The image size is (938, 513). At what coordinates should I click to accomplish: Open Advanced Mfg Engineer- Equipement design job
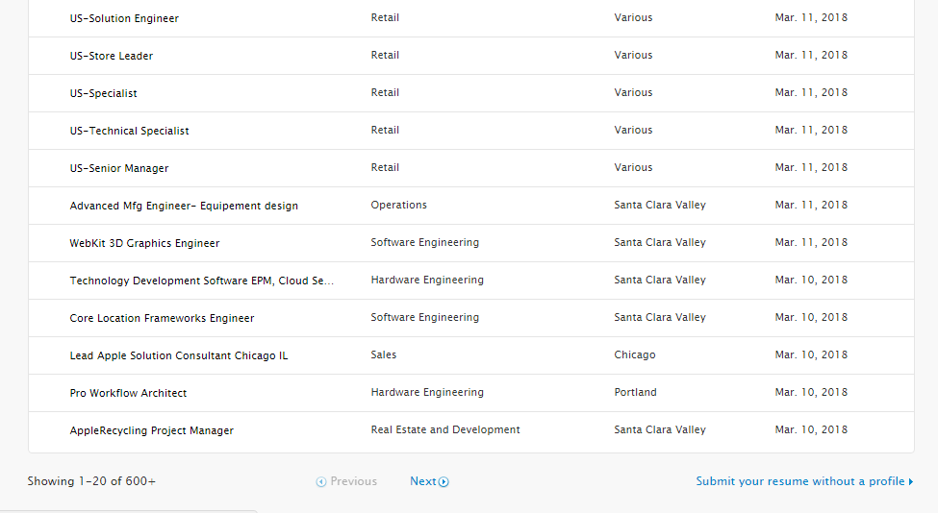(x=184, y=206)
